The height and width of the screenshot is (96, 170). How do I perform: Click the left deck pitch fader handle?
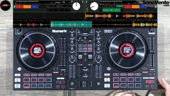(63, 52)
